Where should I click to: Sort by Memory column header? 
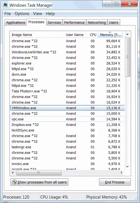[110, 35]
